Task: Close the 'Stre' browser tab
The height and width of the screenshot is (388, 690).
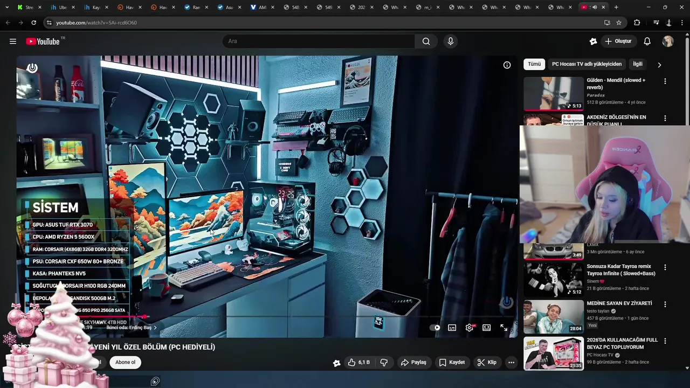Action: click(x=39, y=7)
